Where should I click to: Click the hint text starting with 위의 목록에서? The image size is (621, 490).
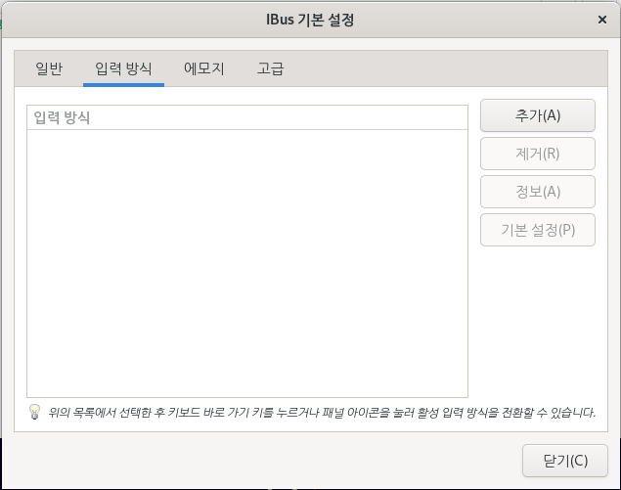[322, 413]
